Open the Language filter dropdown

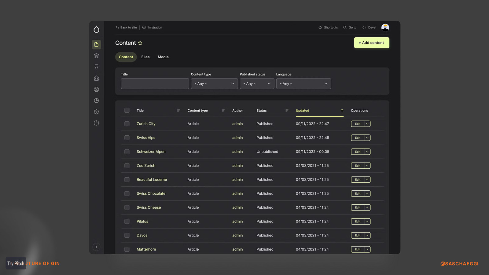(303, 84)
